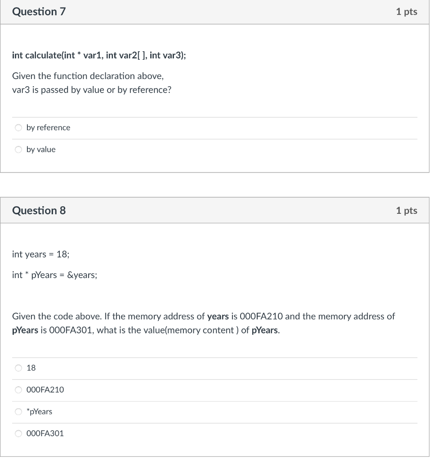The image size is (433, 460).
Task: Click the "by reference" answer label text
Action: 48,128
